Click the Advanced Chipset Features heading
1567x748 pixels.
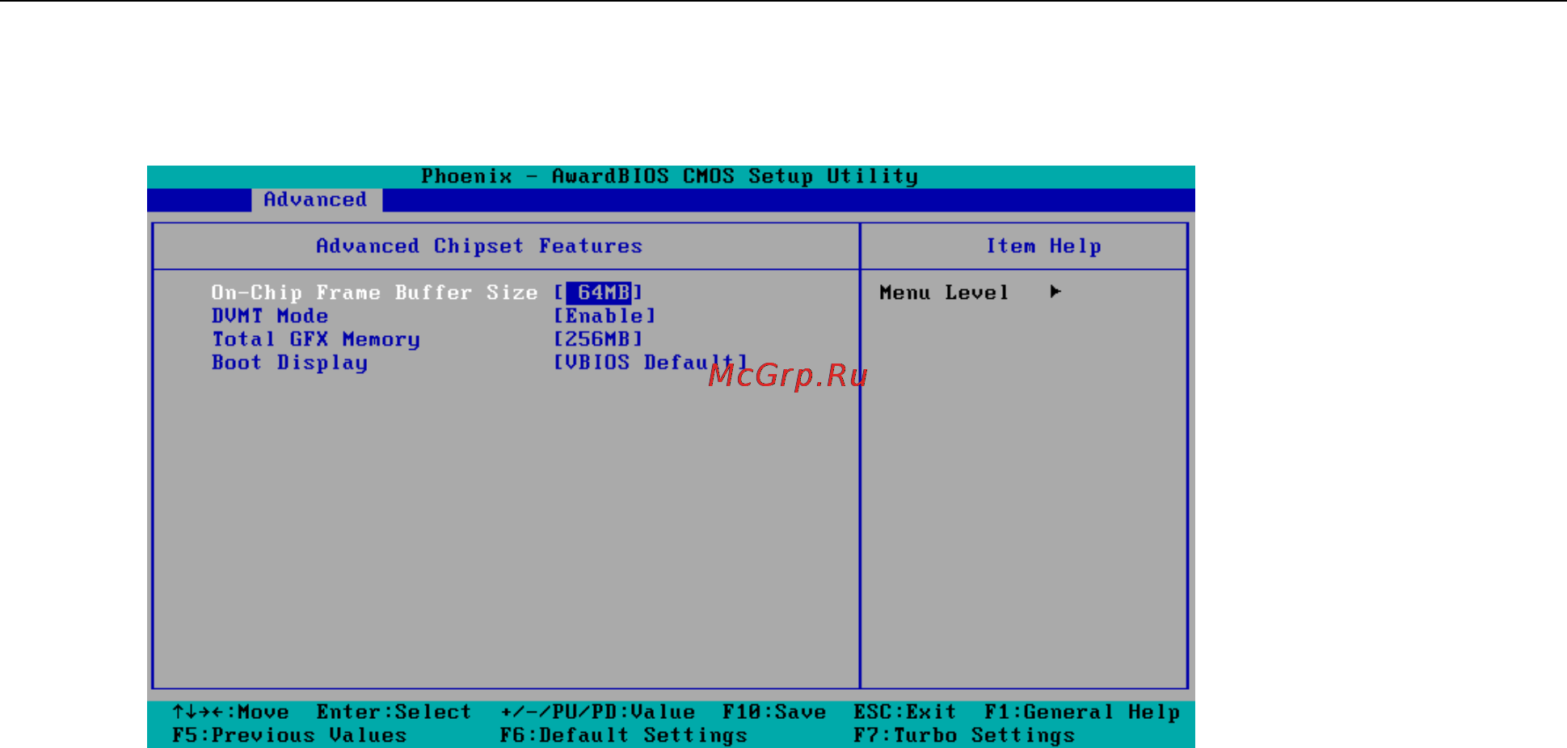click(479, 246)
